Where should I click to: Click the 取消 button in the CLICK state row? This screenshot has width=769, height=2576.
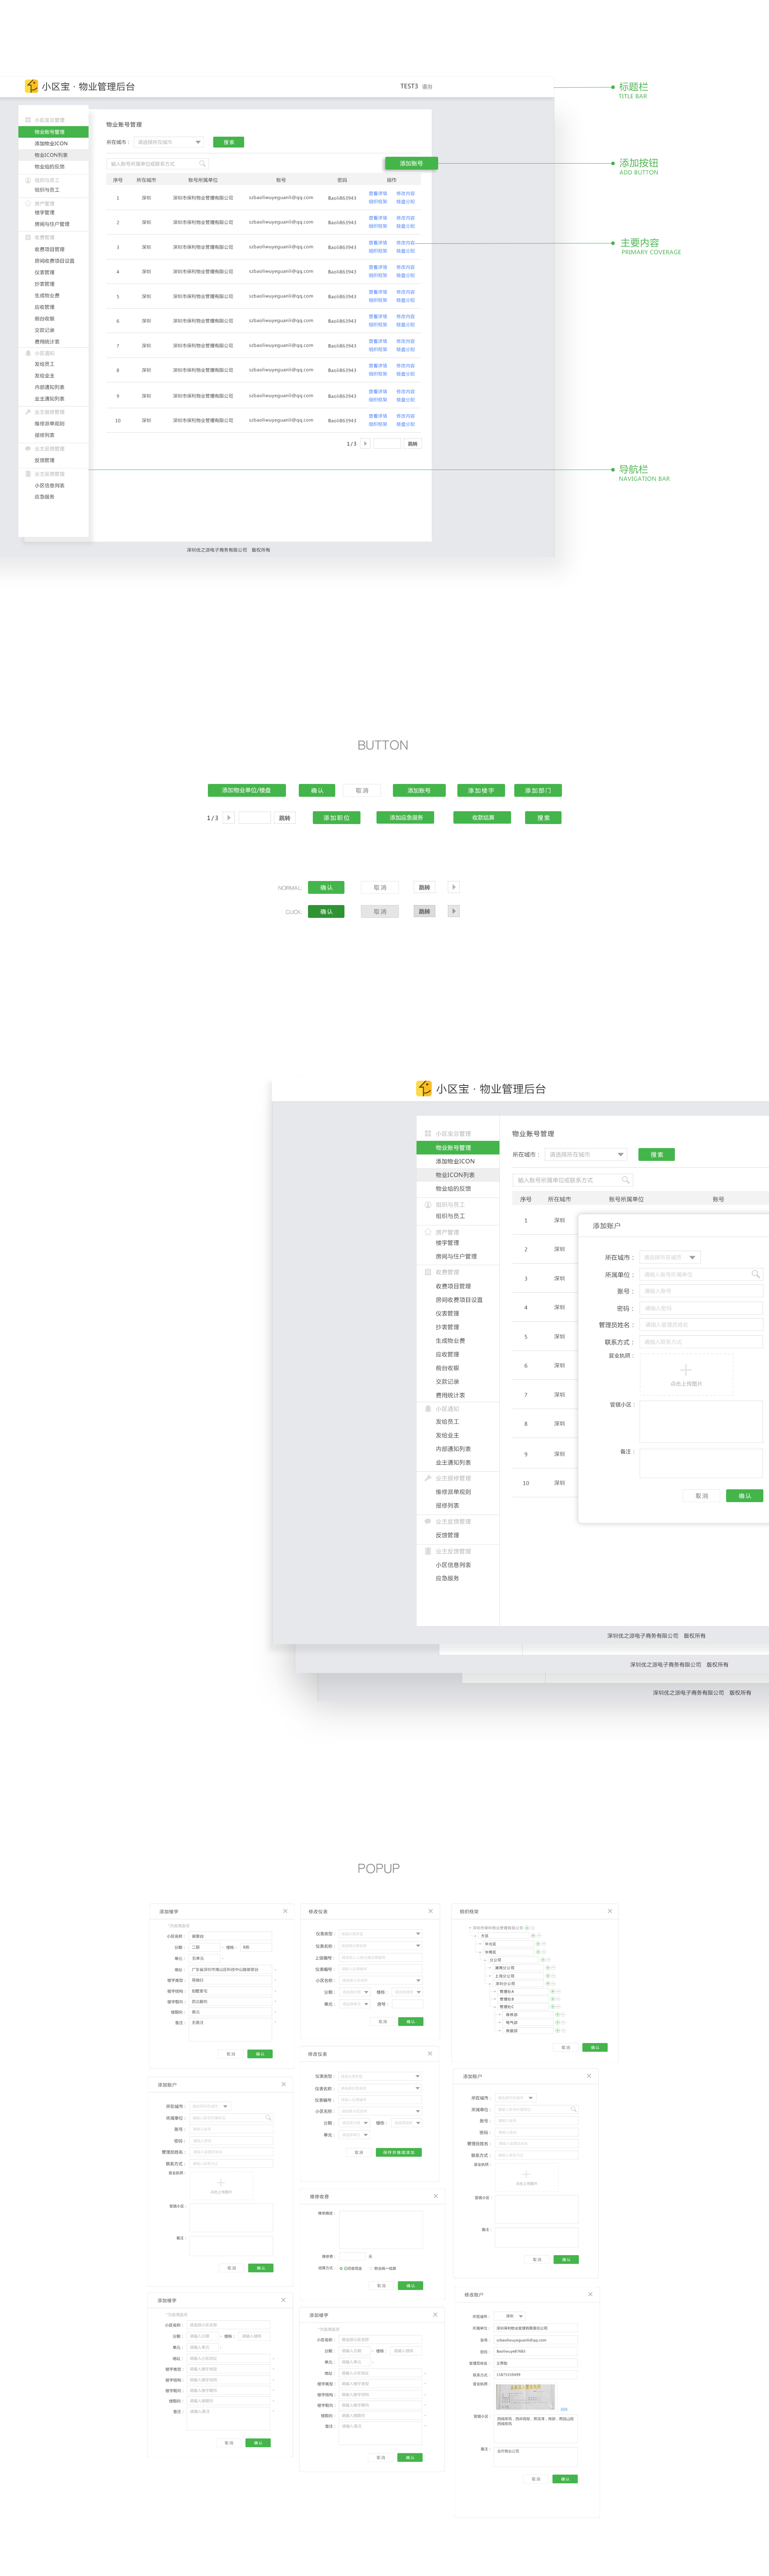click(x=380, y=911)
